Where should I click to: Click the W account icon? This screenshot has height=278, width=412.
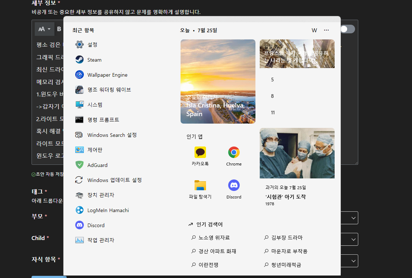(x=314, y=30)
